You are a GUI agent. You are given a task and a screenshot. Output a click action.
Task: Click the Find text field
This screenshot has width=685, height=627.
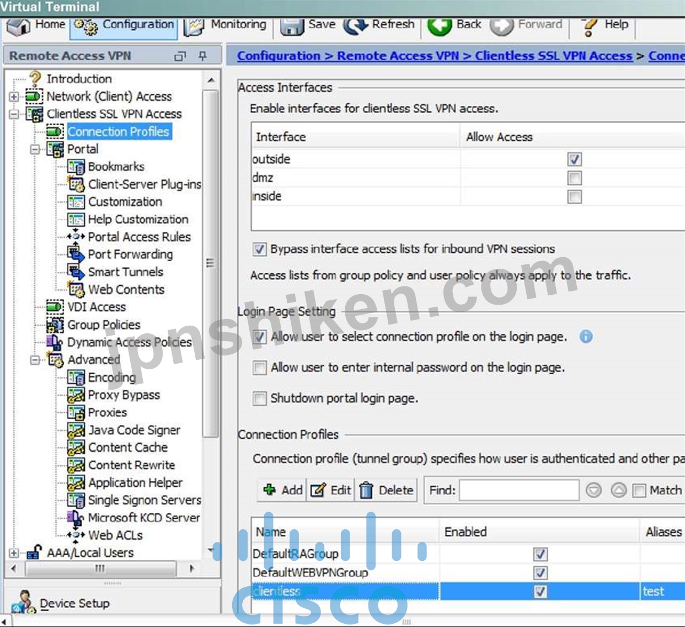tap(519, 490)
